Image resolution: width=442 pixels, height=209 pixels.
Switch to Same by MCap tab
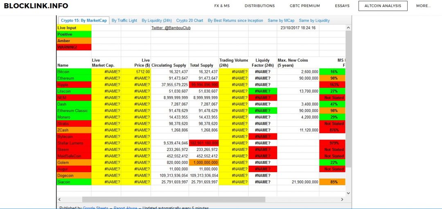281,20
